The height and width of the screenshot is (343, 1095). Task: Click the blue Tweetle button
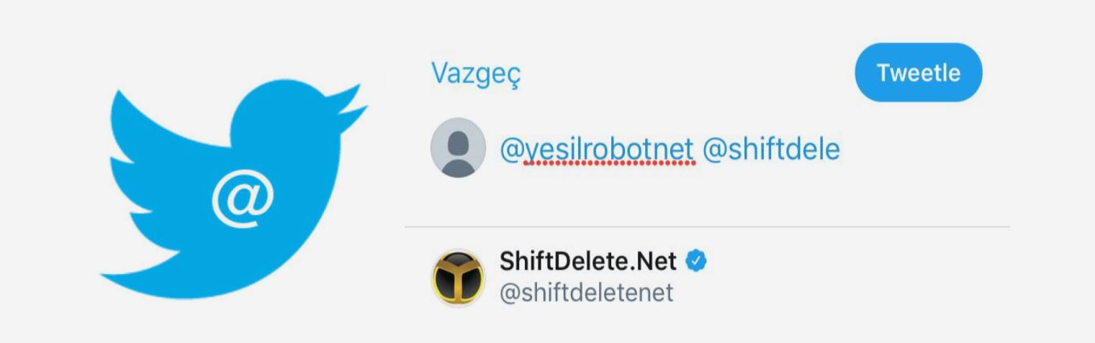pos(918,73)
